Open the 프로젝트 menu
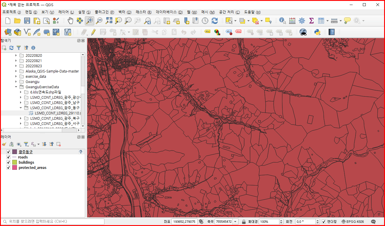Screen dimensions: 385x226 (x=12, y=12)
